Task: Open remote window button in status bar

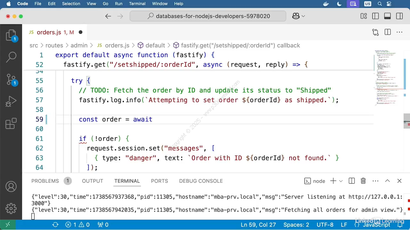Action: (7, 225)
